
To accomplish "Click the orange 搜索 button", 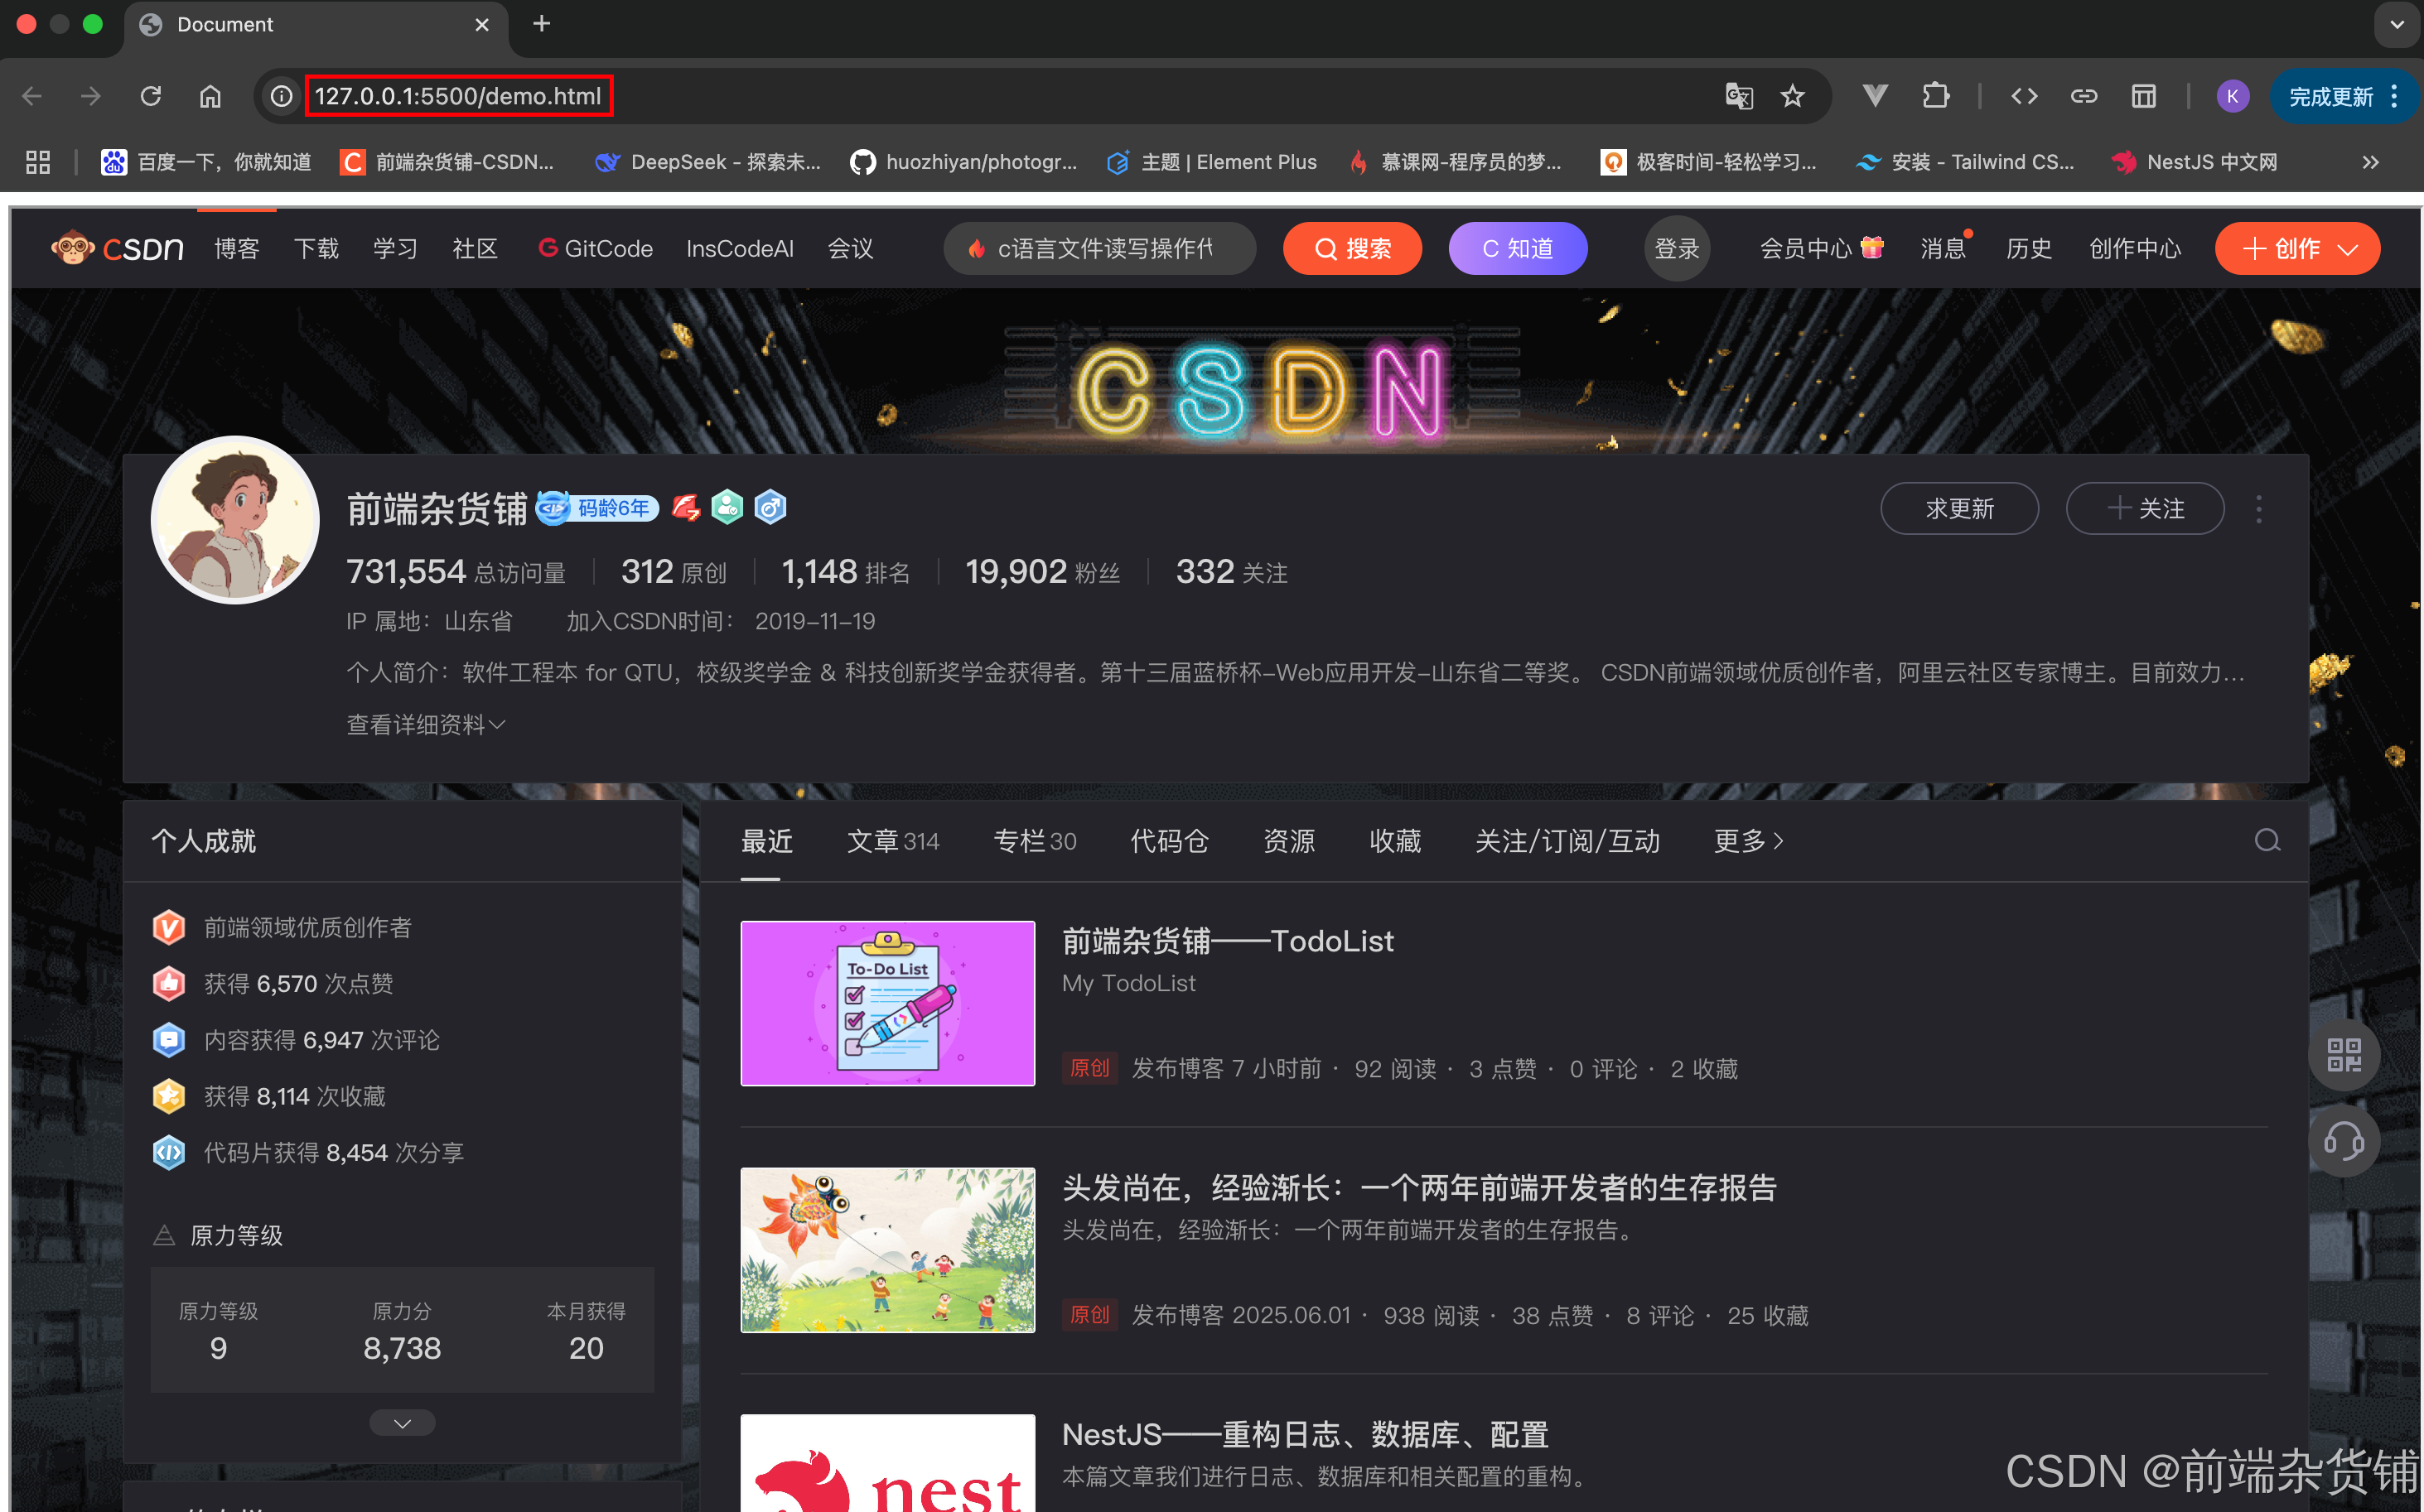I will [1351, 249].
